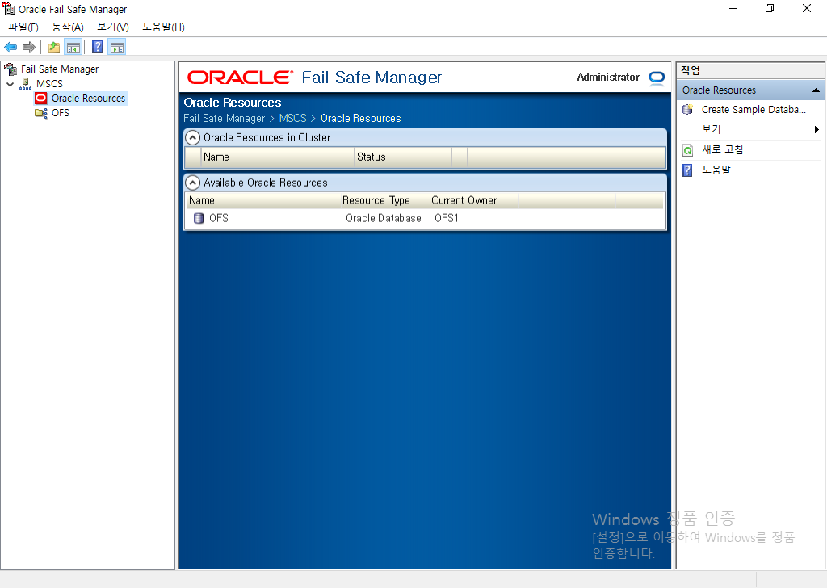Screen dimensions: 827x588
Task: Select the OFS row in Available Resources
Action: (425, 218)
